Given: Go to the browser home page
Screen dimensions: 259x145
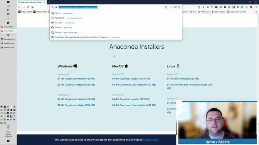Looking at the screenshot, I should 32,7.
